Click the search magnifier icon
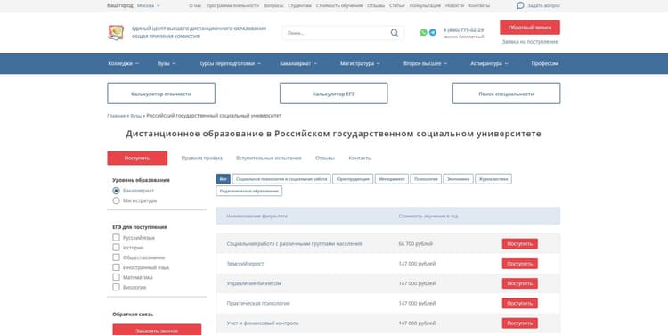668x335 pixels. pyautogui.click(x=395, y=33)
